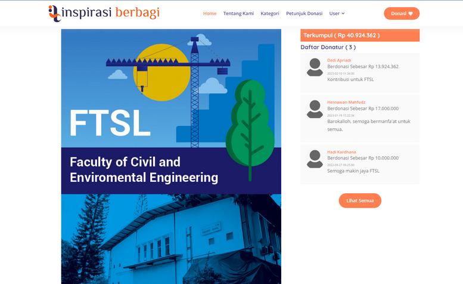Click Hadi Kardhana's avatar icon
The image size is (463, 284).
pyautogui.click(x=315, y=159)
